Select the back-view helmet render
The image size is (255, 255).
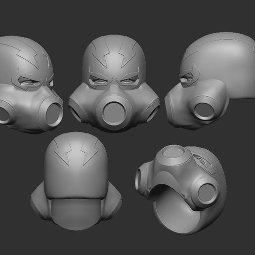point(76,181)
